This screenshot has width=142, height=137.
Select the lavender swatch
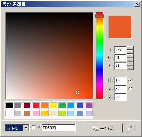[x=89, y=113]
